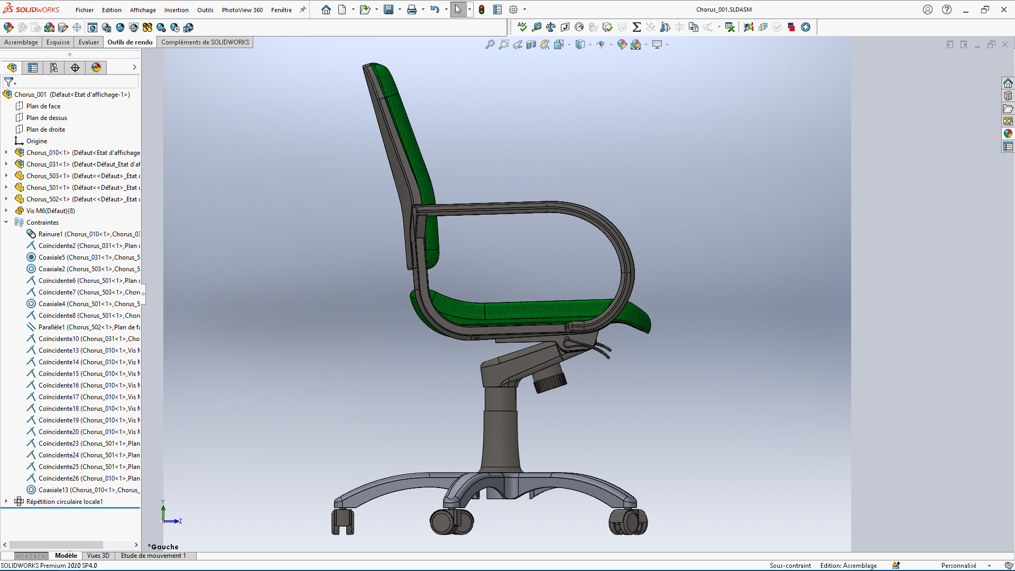Open the Options gear dropdown arrow
This screenshot has height=571, width=1015.
(x=524, y=10)
